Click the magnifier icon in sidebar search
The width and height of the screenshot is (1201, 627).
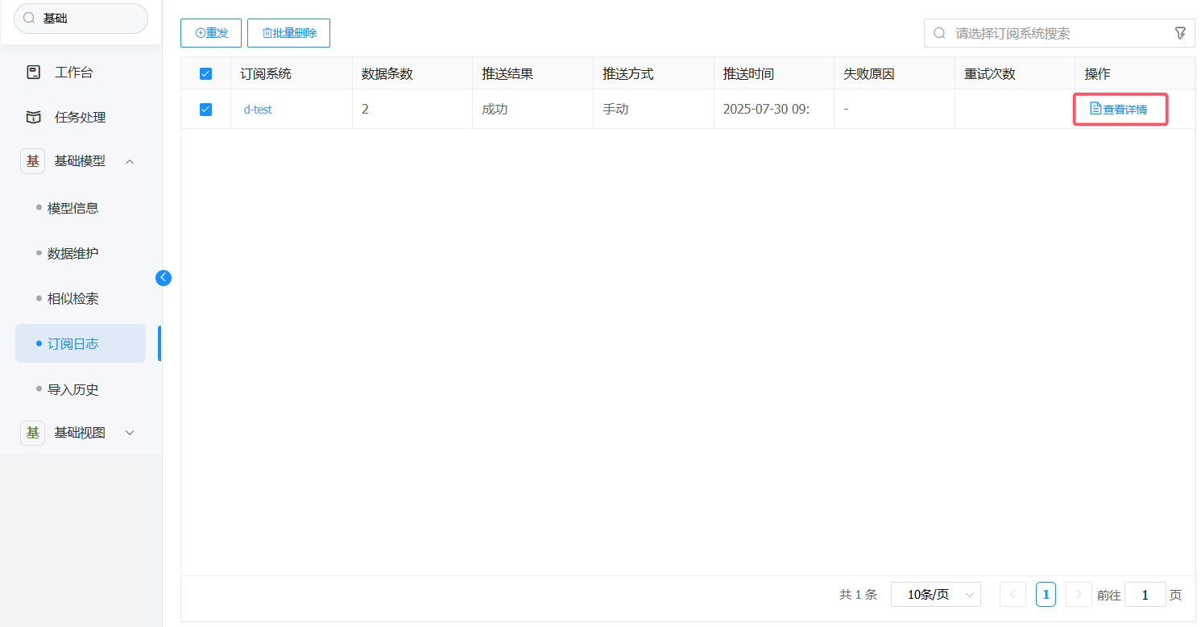(29, 18)
